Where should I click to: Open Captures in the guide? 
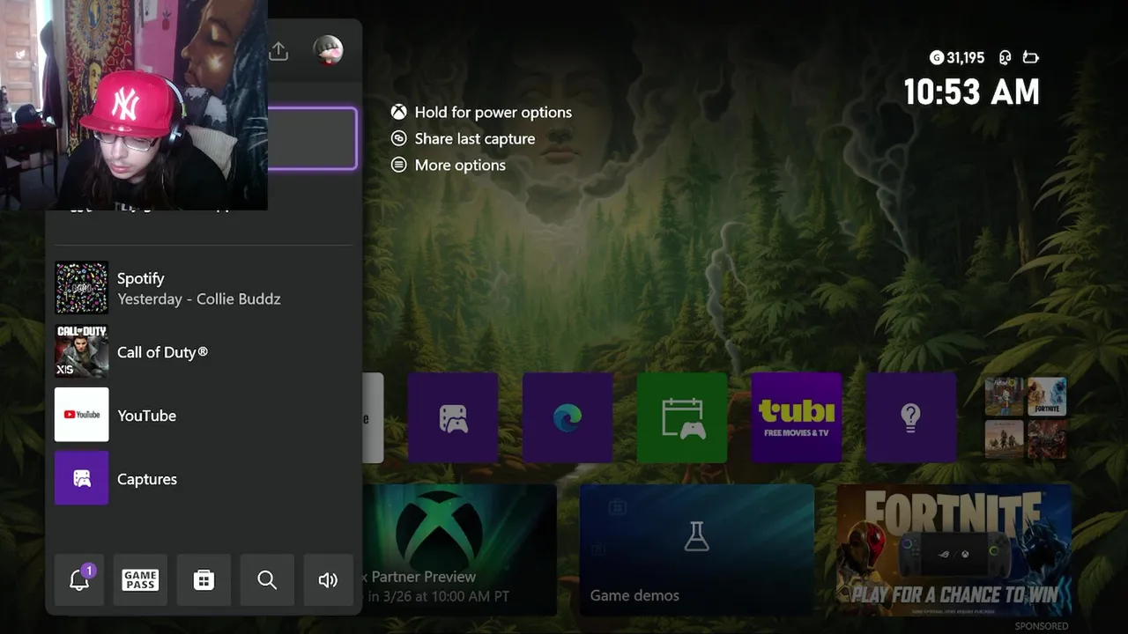(203, 478)
